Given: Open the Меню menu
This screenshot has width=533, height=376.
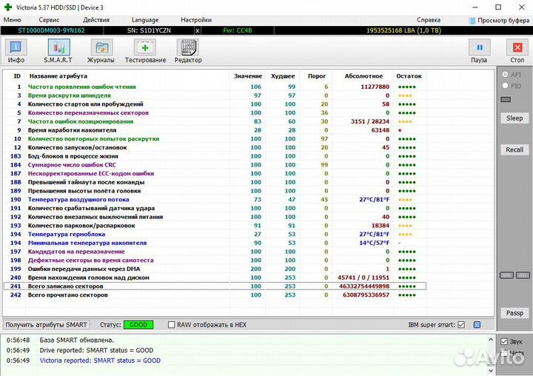Looking at the screenshot, I should pos(13,19).
